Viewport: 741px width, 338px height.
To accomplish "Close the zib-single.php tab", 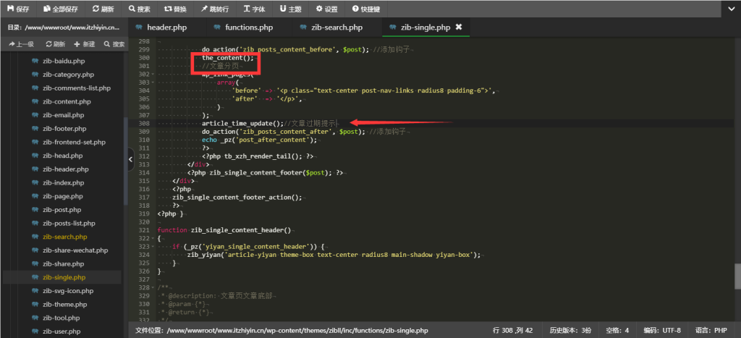I will tap(458, 28).
